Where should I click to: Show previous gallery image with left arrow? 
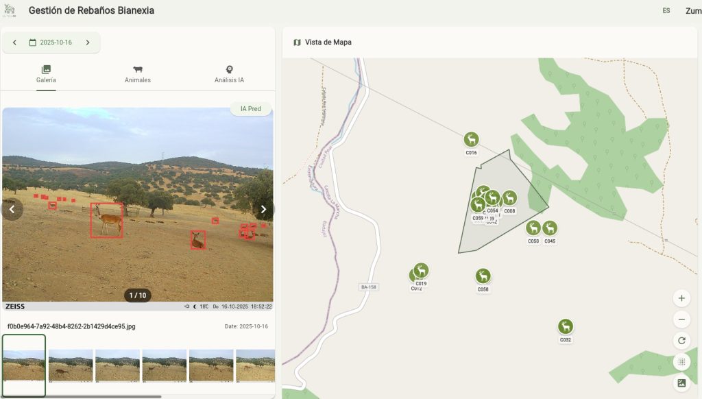(x=12, y=209)
